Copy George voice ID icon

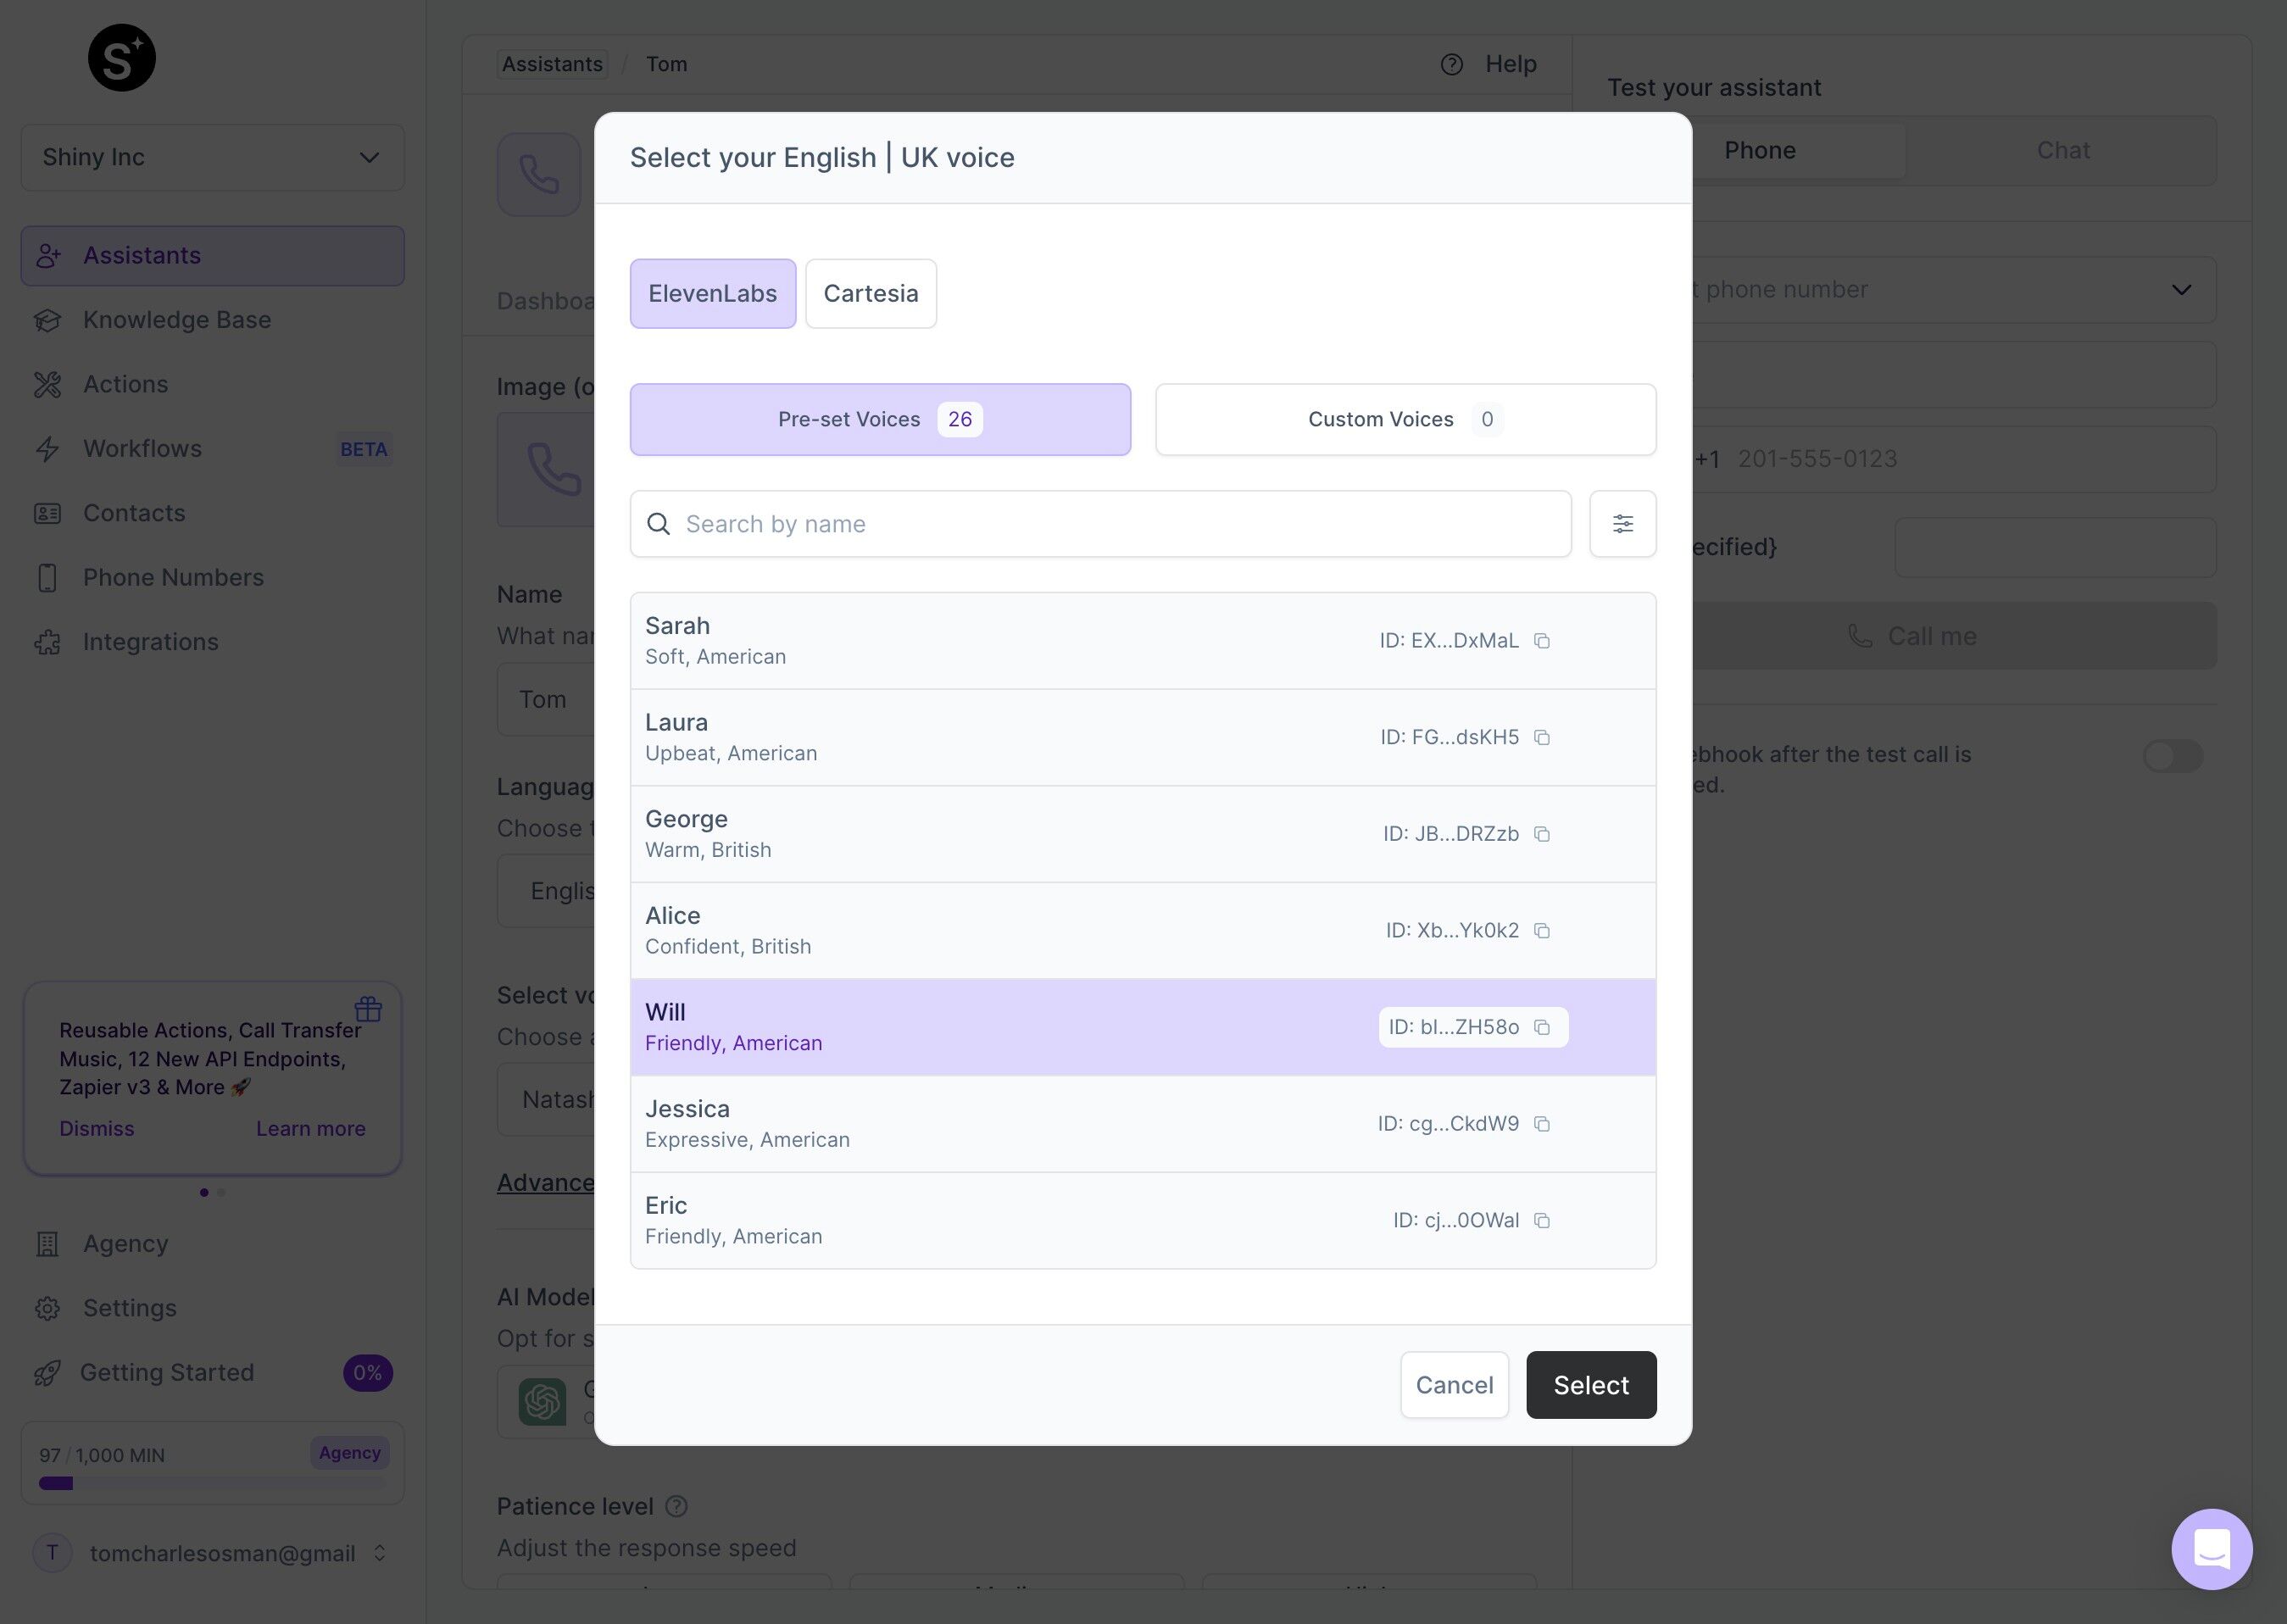tap(1540, 833)
